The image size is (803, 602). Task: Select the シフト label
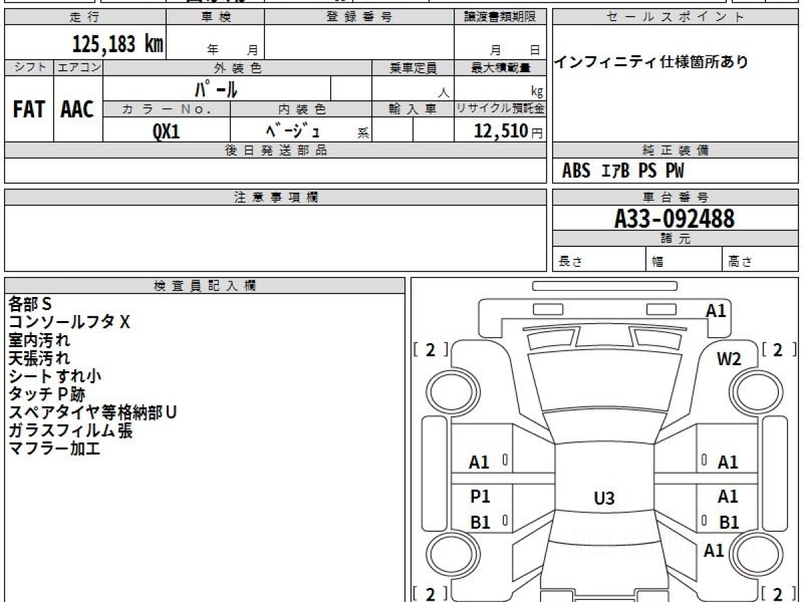pyautogui.click(x=29, y=68)
